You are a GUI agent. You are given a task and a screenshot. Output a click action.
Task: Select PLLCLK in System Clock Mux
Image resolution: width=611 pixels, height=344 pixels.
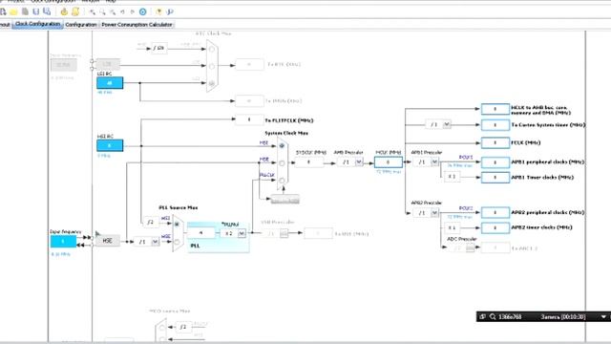pos(282,181)
